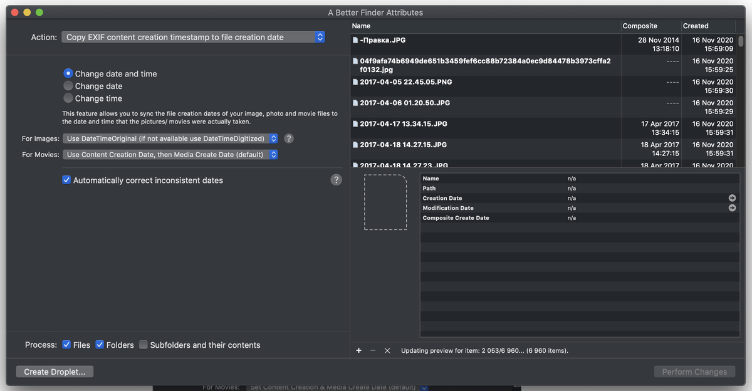Toggle Automatically correct inconsistent dates checkbox
752x391 pixels.
click(x=66, y=180)
